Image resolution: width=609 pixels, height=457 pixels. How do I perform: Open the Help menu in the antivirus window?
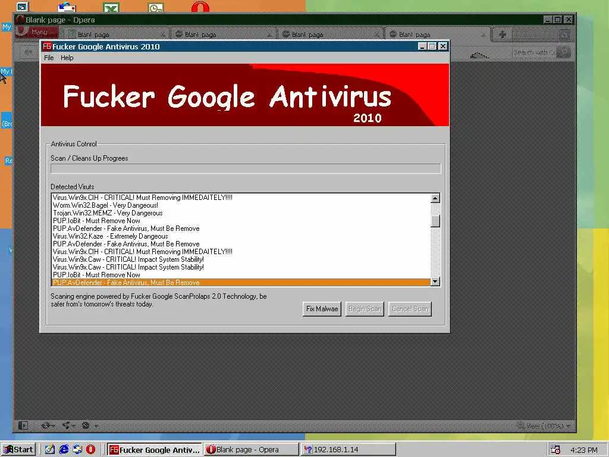(67, 58)
